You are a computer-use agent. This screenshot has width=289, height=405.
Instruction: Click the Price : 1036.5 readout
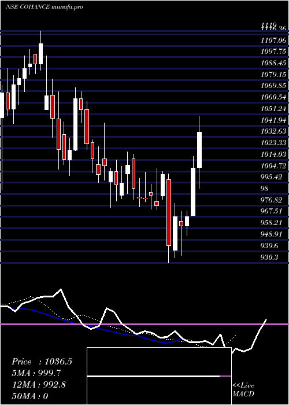pos(42,362)
